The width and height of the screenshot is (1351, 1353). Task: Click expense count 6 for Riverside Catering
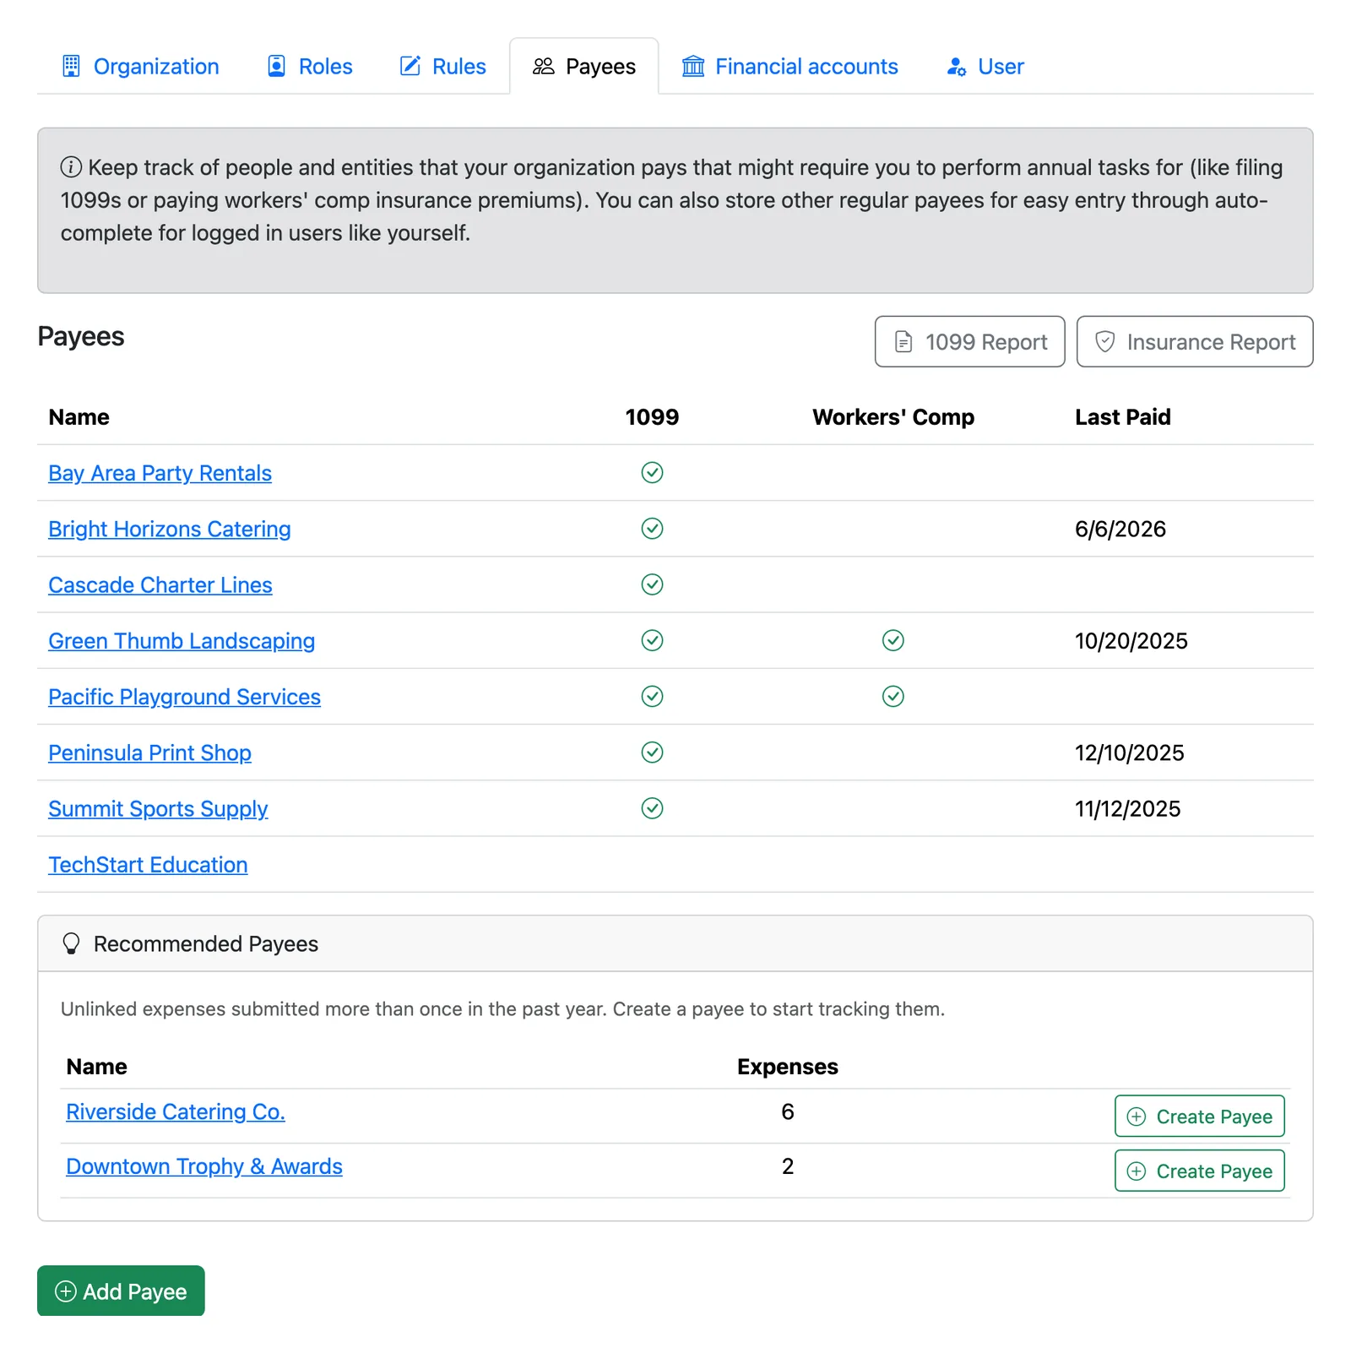[787, 1111]
